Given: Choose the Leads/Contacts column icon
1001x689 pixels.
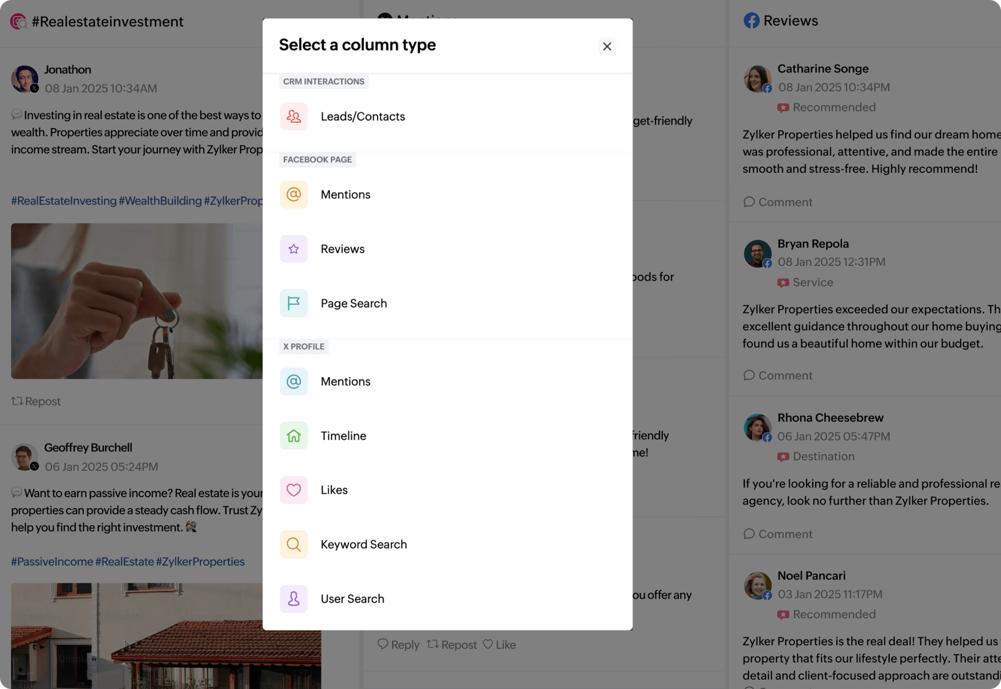Looking at the screenshot, I should 294,117.
